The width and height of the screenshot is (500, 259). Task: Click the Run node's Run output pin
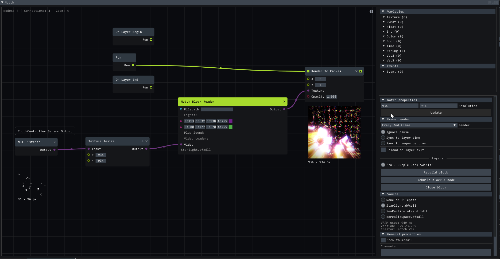pos(133,65)
